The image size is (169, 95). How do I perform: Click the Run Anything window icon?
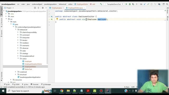coord(164,4)
